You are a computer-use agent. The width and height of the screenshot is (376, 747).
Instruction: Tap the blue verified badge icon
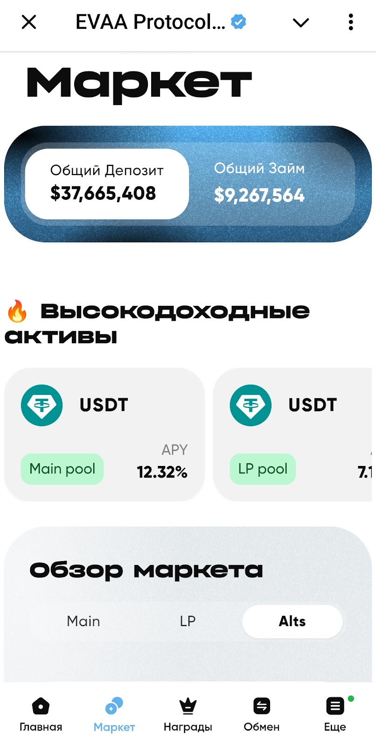[x=238, y=22]
